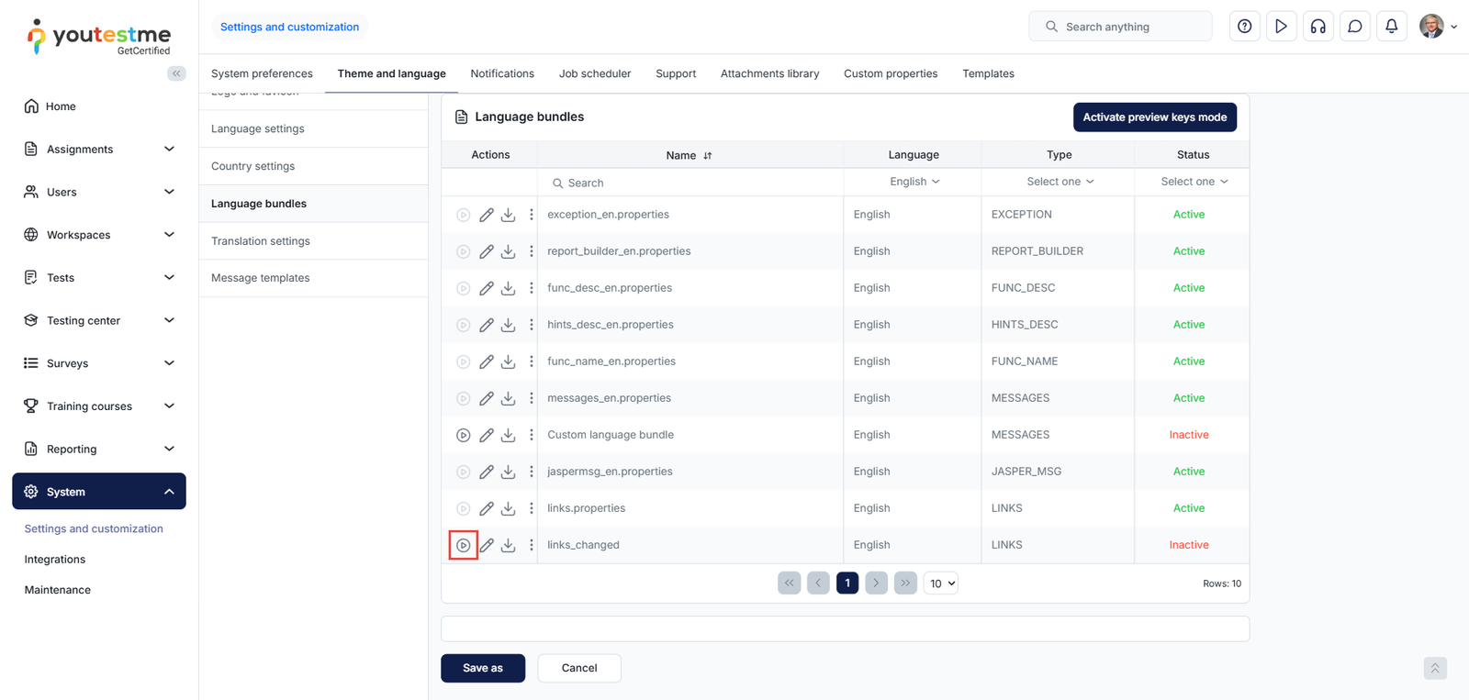The image size is (1469, 700).
Task: Activate the links_changed language bundle
Action: pyautogui.click(x=464, y=545)
